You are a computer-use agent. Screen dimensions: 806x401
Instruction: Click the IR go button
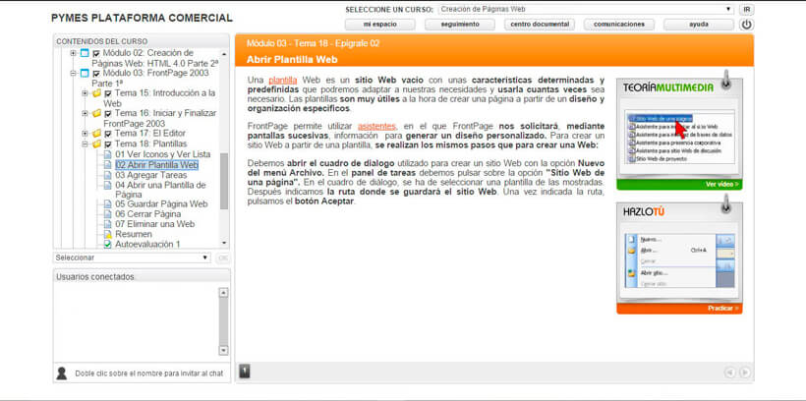click(746, 9)
